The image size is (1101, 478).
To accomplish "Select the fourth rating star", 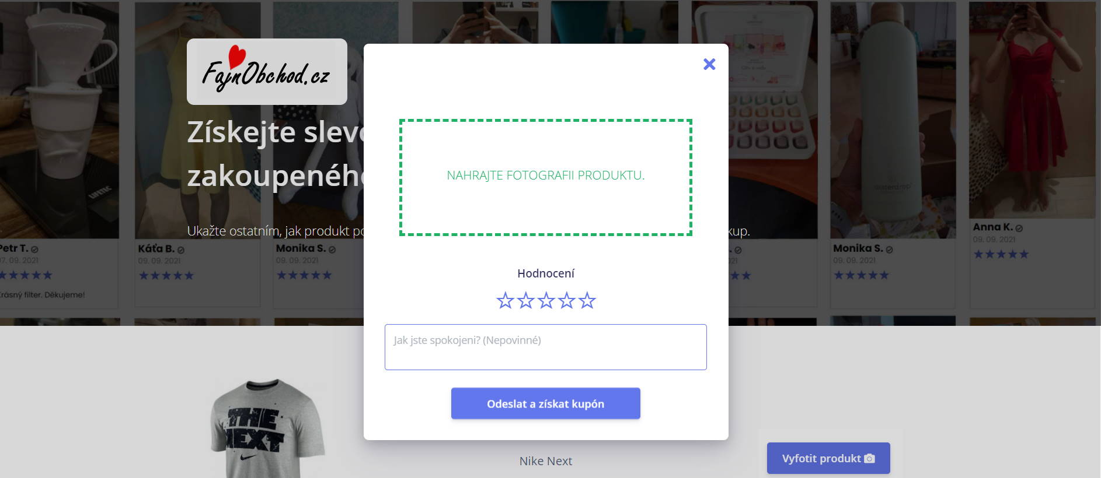I will pos(566,301).
